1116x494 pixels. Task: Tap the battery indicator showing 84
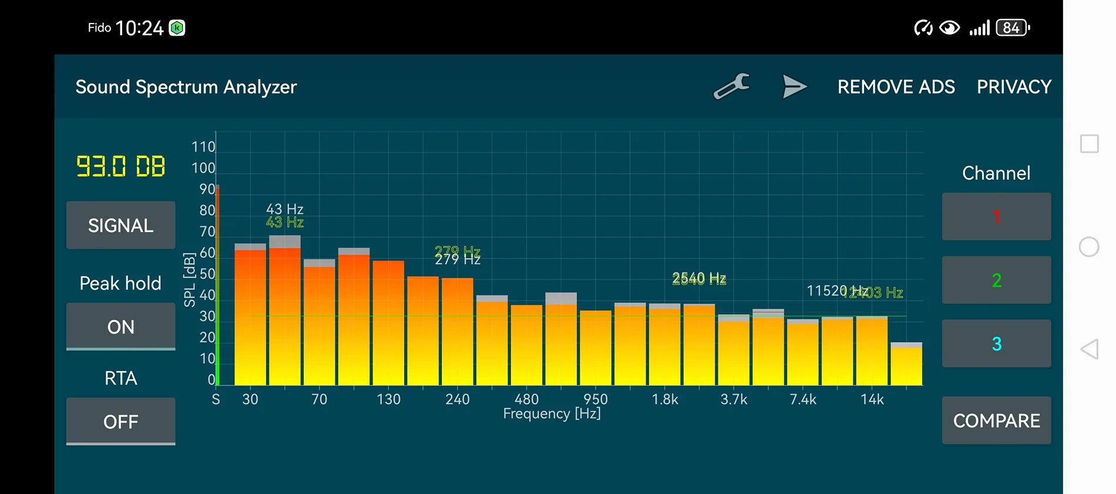(1013, 28)
